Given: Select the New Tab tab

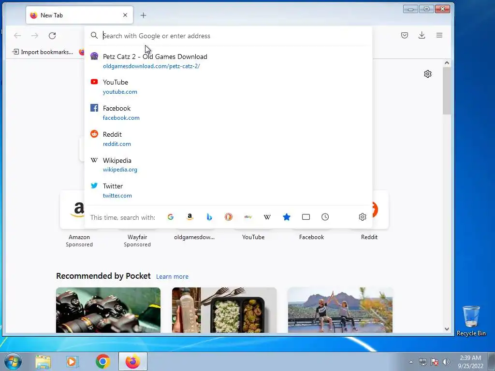Looking at the screenshot, I should (80, 15).
